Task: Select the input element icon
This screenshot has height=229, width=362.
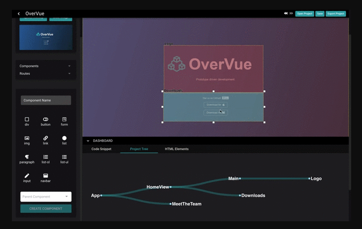Action: click(27, 175)
